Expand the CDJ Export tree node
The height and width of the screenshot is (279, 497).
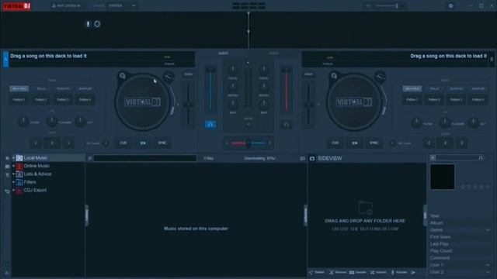pos(14,190)
